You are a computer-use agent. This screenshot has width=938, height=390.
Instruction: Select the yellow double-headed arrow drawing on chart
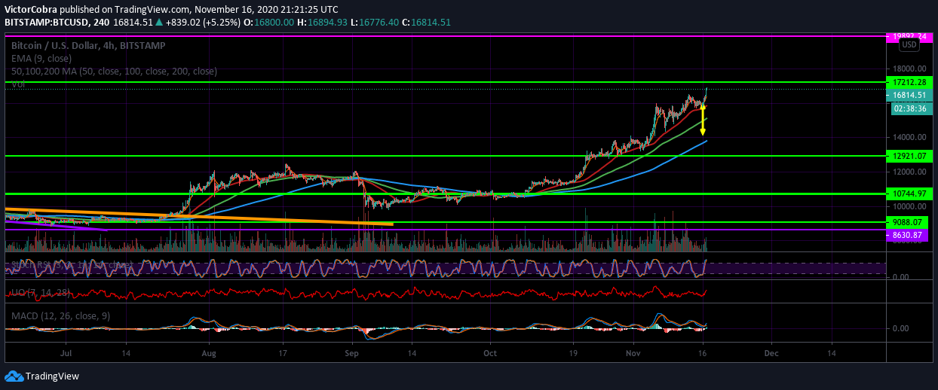click(703, 120)
